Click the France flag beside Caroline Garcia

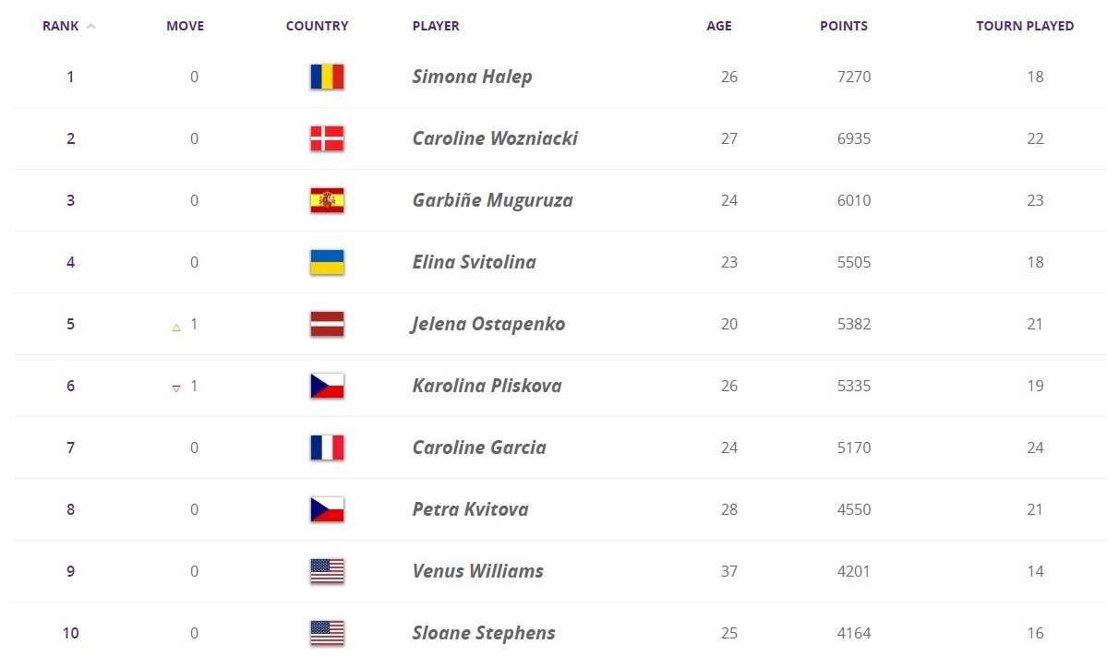pos(327,447)
